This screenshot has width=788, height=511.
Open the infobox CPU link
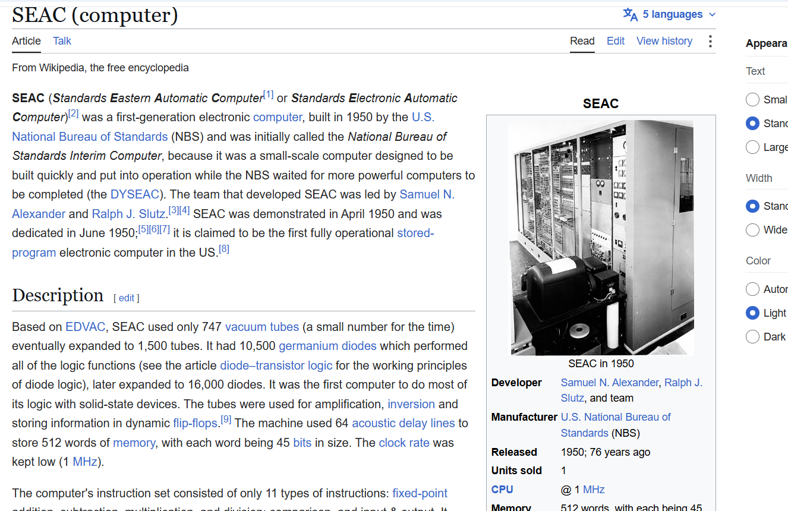pyautogui.click(x=502, y=490)
